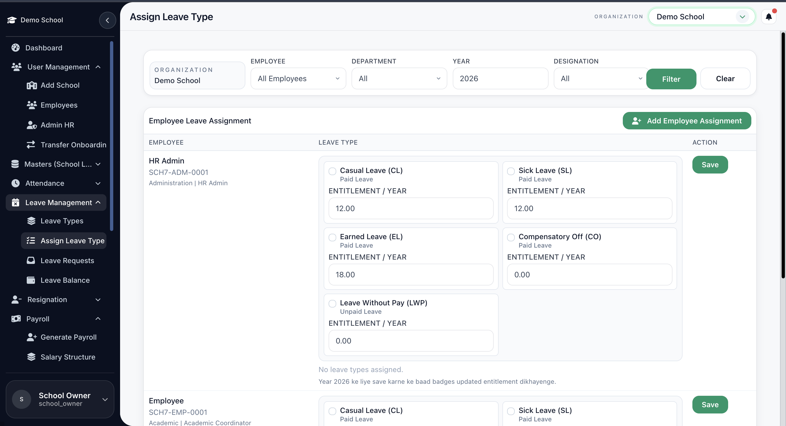786x426 pixels.
Task: Edit HR Admin Earned Leave entitlement 18.00
Action: pyautogui.click(x=411, y=275)
